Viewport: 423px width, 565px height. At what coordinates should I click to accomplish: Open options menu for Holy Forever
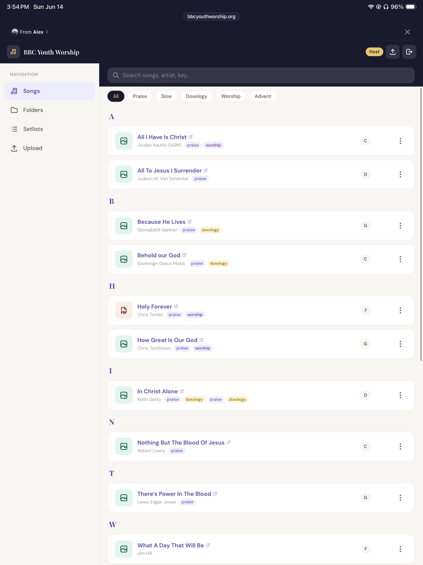click(x=400, y=311)
